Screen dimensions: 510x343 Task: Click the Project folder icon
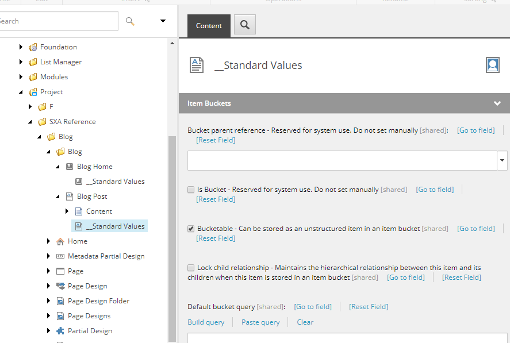point(33,92)
